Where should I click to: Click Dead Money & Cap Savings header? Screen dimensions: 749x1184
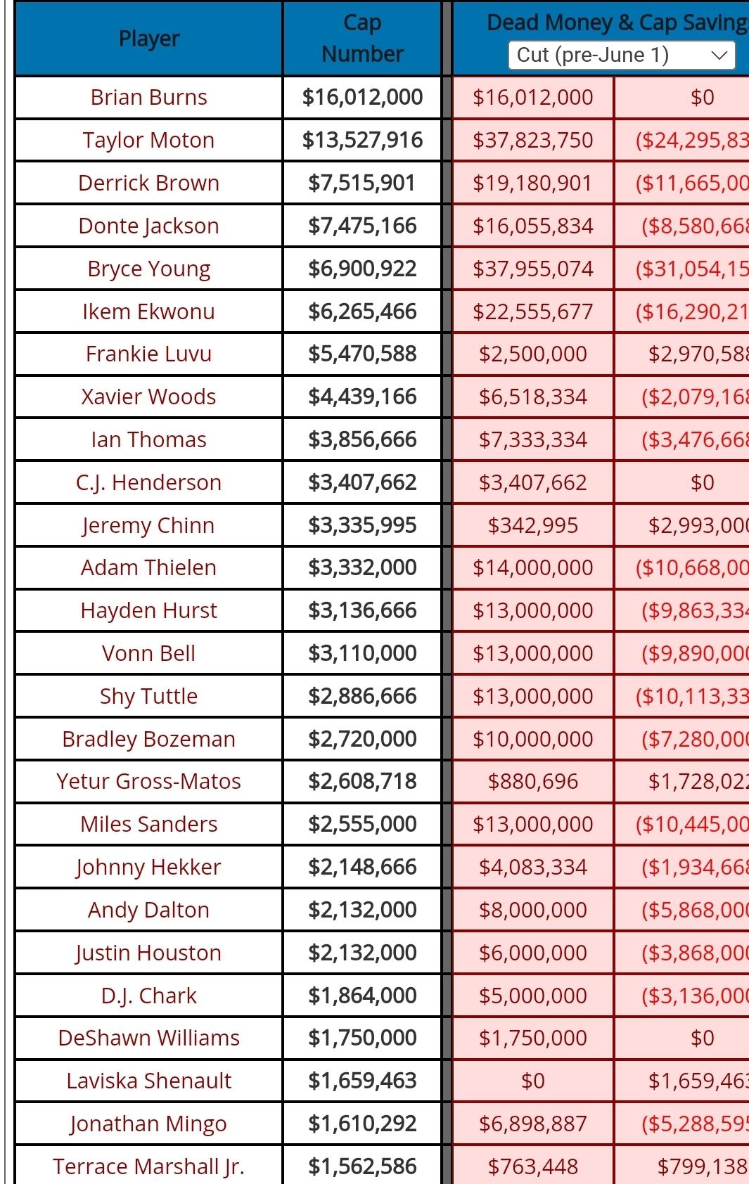coord(617,22)
